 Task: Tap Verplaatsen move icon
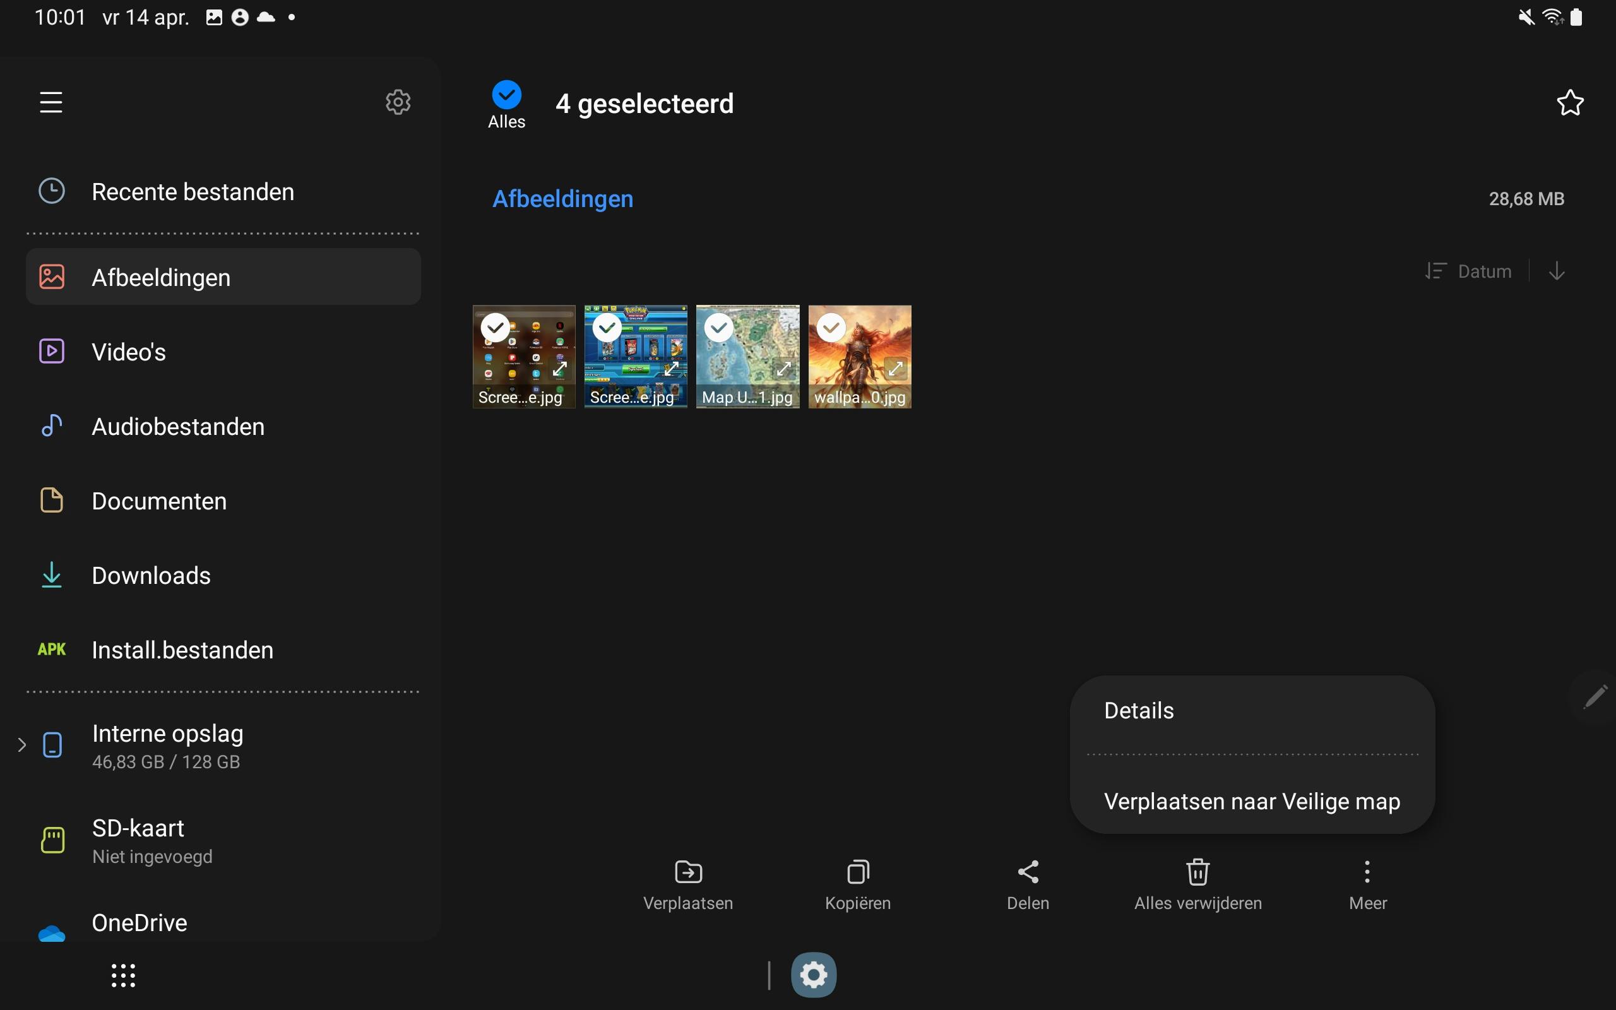(x=688, y=872)
